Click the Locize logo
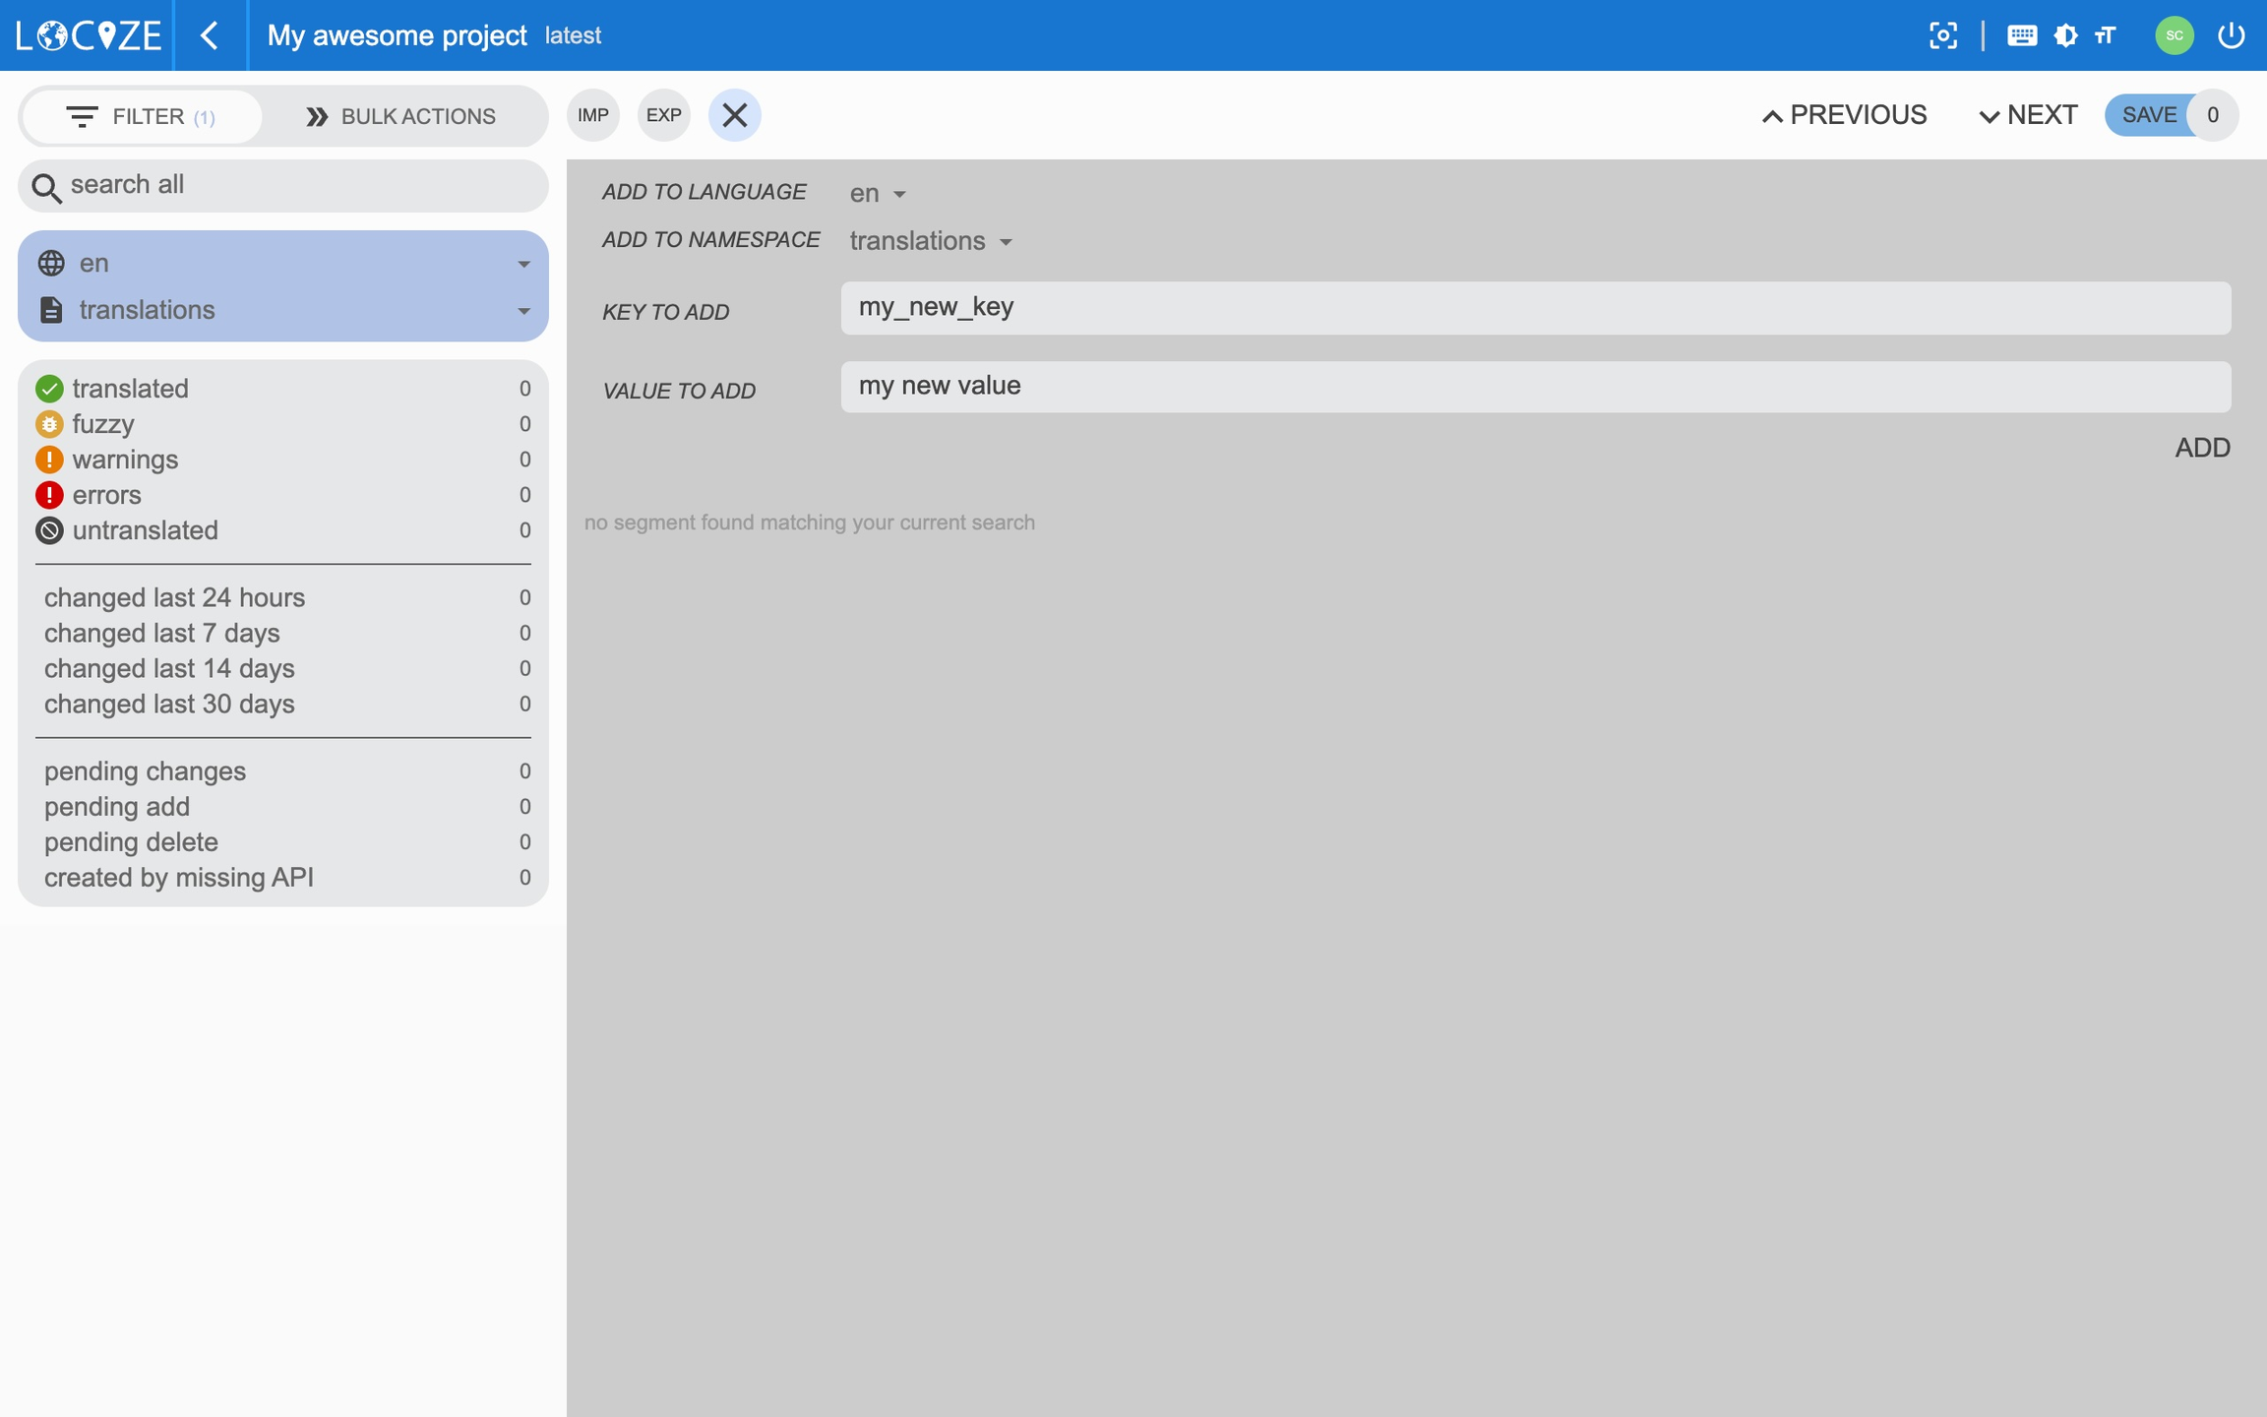The width and height of the screenshot is (2267, 1417). (x=89, y=35)
